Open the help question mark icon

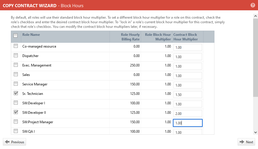pyautogui.click(x=253, y=5)
